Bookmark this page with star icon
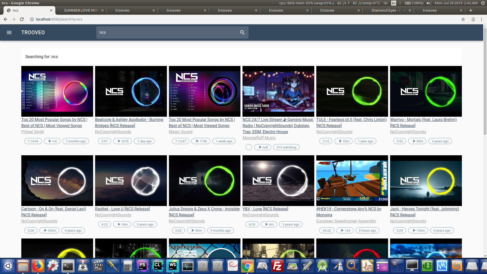 [x=463, y=19]
